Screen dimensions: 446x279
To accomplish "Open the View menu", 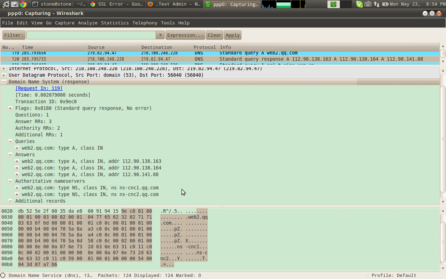I will 37,23.
